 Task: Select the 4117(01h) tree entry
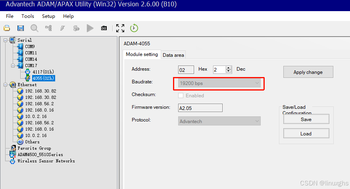point(43,72)
